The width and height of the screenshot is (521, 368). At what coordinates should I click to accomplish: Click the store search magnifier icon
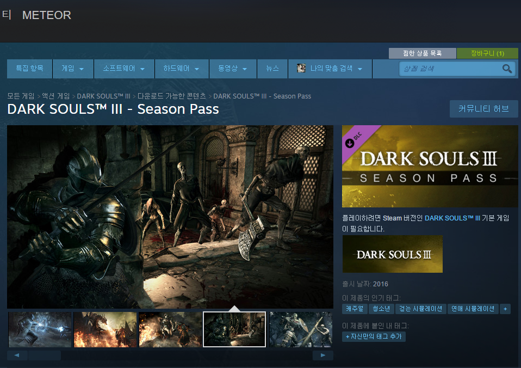(507, 69)
